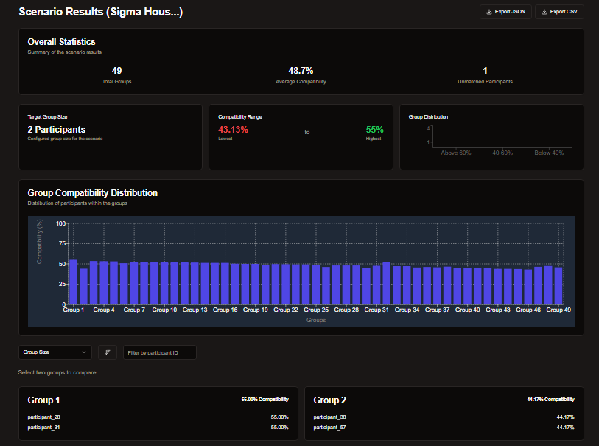Click the chevron in Group Size dropdown
599x446 pixels.
pyautogui.click(x=83, y=353)
